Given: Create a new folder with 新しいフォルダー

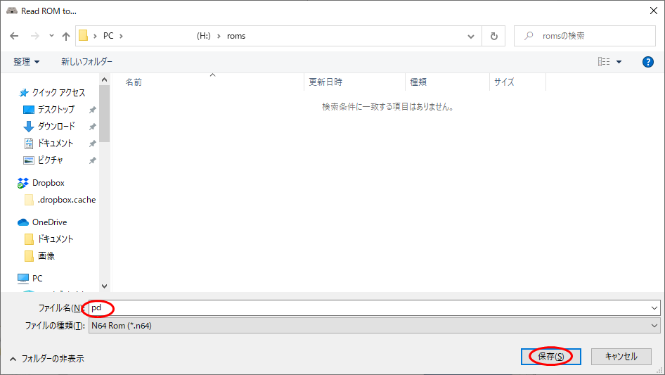Looking at the screenshot, I should pos(87,62).
